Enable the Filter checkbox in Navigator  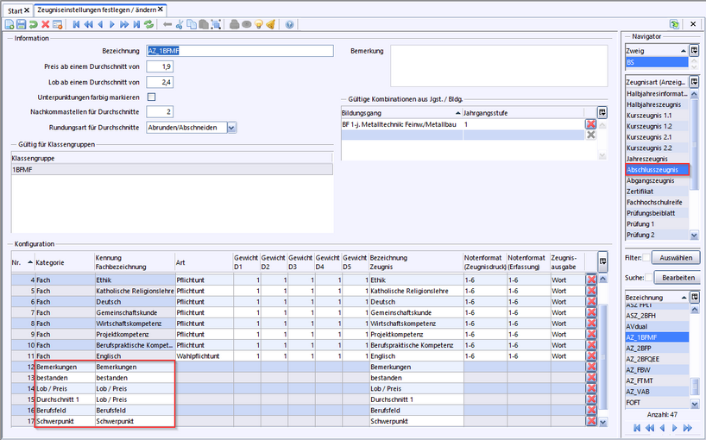[x=646, y=257]
